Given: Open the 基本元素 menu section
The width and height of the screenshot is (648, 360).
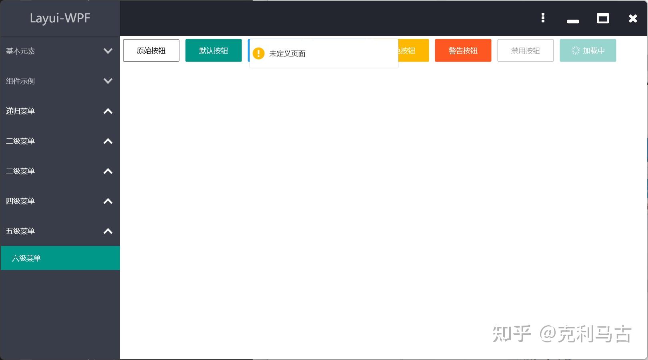Looking at the screenshot, I should (x=60, y=51).
